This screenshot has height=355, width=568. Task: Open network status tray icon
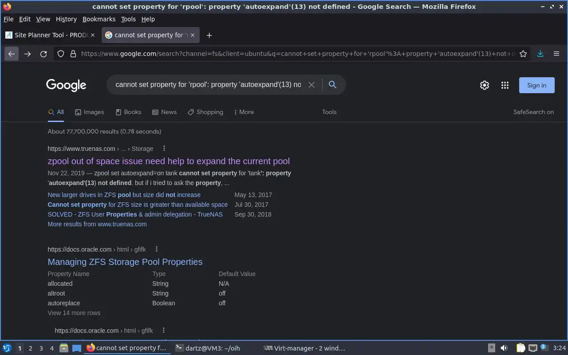(x=533, y=348)
